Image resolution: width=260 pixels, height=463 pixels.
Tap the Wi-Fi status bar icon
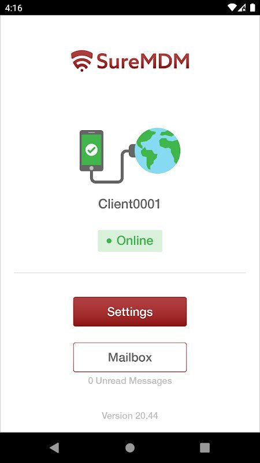coord(233,8)
